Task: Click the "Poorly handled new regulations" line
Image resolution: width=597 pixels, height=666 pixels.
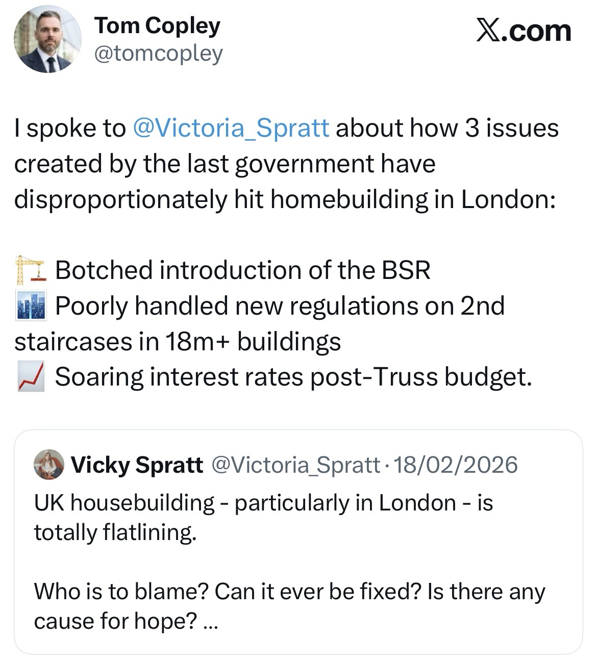Action: pos(280,306)
